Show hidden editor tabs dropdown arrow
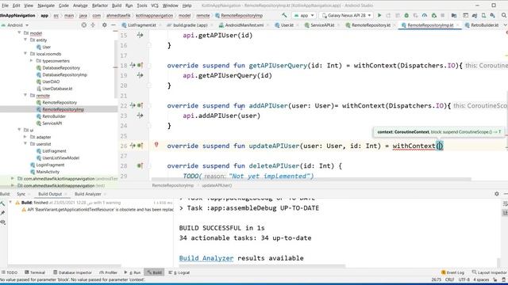 (x=505, y=25)
